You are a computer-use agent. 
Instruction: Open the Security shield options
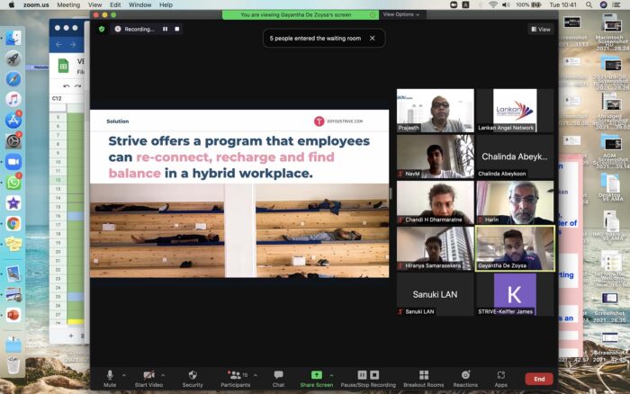[x=193, y=378]
